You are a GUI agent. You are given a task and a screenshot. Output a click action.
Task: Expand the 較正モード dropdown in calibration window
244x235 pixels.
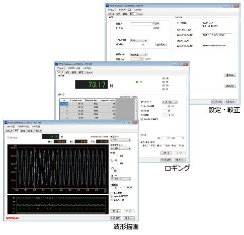[x=139, y=55]
